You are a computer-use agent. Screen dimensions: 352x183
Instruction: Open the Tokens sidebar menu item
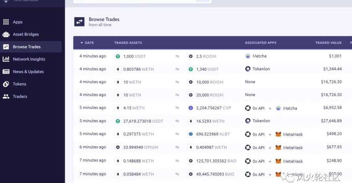pyautogui.click(x=19, y=84)
